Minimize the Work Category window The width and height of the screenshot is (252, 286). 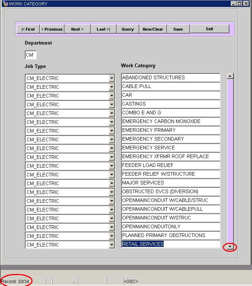[233, 3]
